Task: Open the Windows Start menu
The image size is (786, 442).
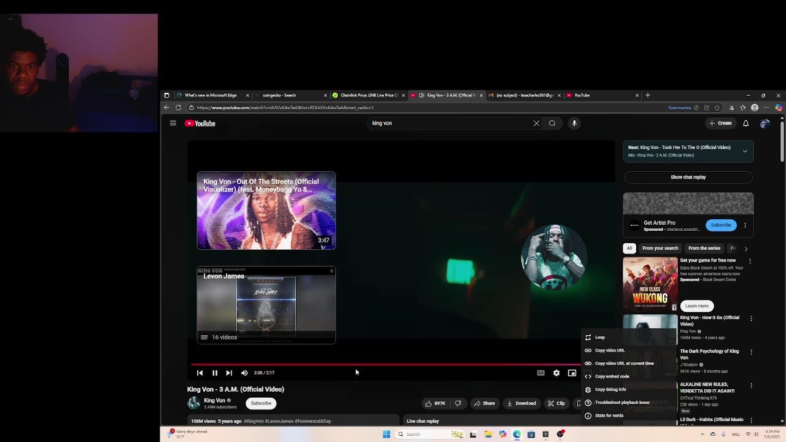Action: [386, 434]
